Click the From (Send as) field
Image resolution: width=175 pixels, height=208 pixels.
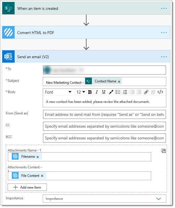tap(104, 114)
